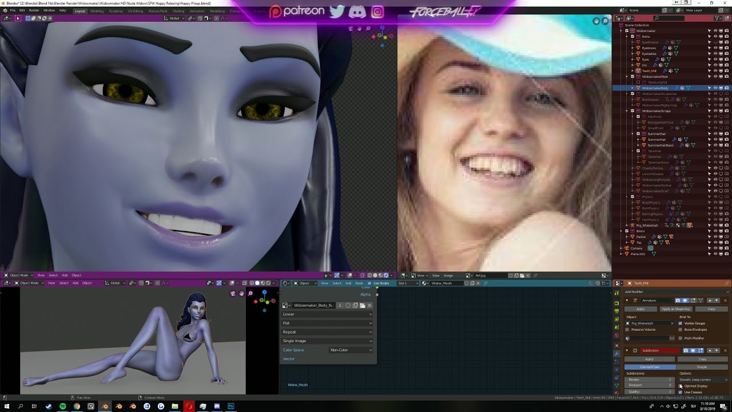
Task: Click the pan hand icon in image editor
Action: [x=596, y=21]
